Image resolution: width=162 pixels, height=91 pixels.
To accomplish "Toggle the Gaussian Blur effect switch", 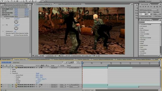I will [3, 13].
